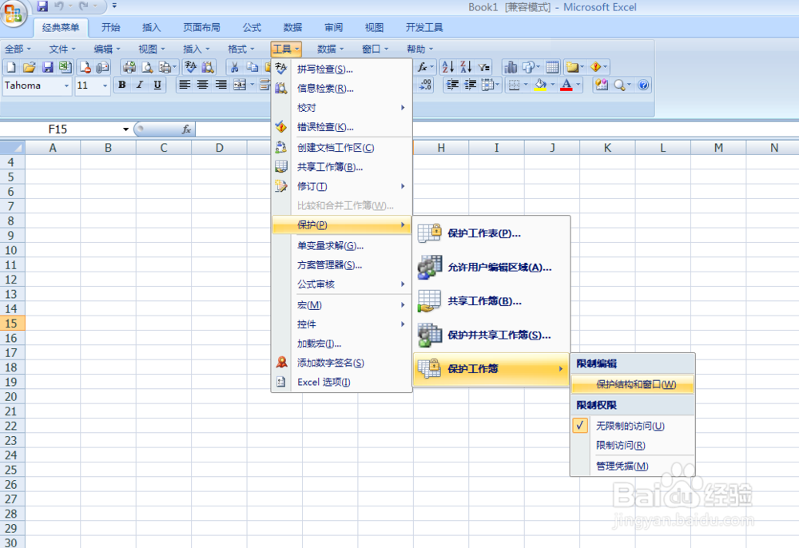Open the fill color dropdown arrow
The height and width of the screenshot is (548, 799).
tap(552, 85)
